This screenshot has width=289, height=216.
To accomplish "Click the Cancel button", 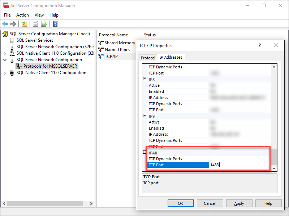I will point(210,203).
